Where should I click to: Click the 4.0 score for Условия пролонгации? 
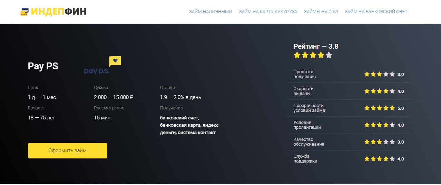coord(401,125)
